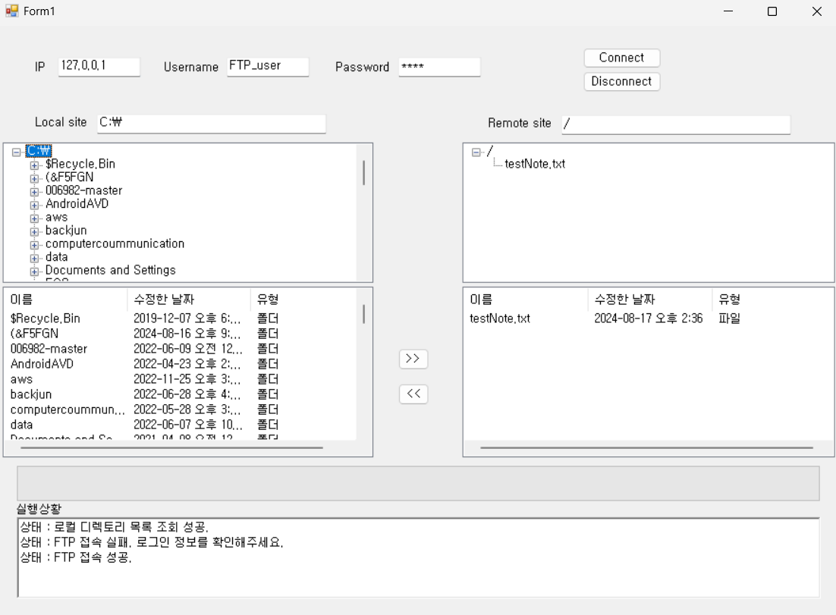Click the Password input field
This screenshot has width=836, height=615.
pos(439,67)
